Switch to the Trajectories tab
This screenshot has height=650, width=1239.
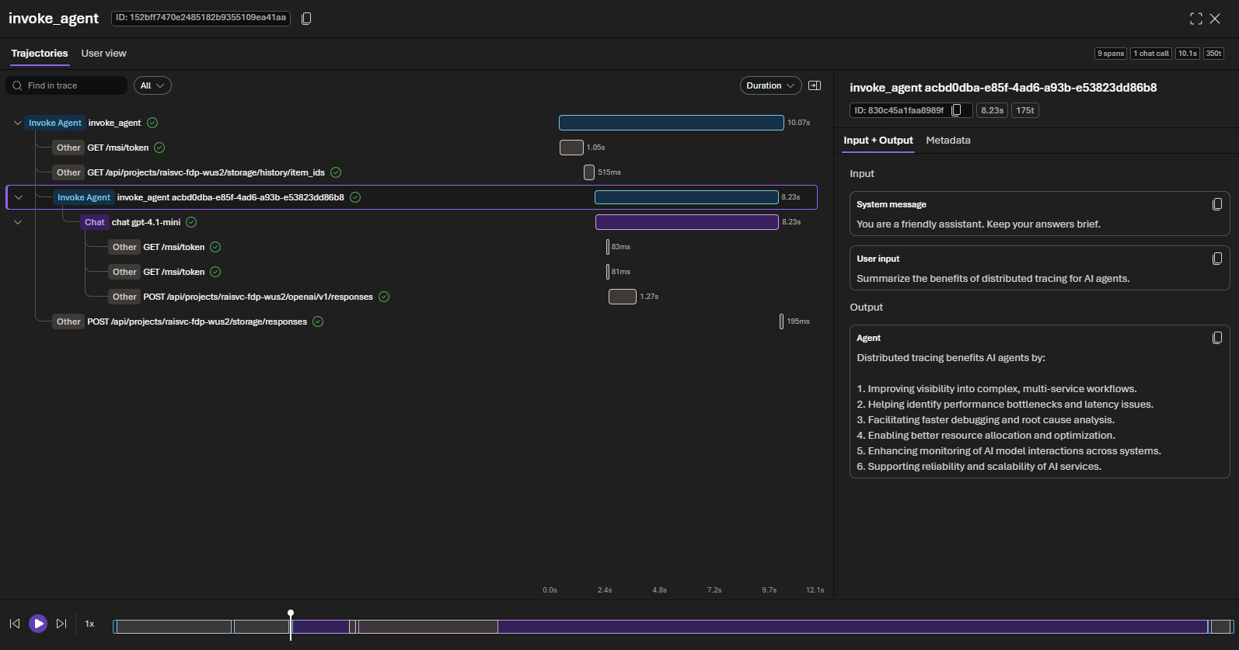point(40,54)
